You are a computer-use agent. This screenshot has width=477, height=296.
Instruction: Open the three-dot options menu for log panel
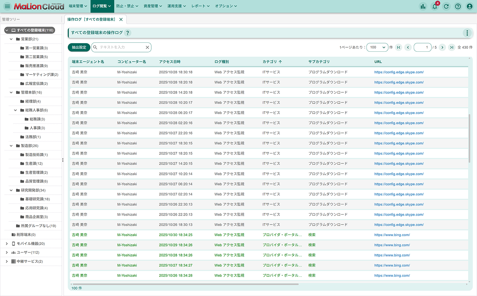(467, 33)
